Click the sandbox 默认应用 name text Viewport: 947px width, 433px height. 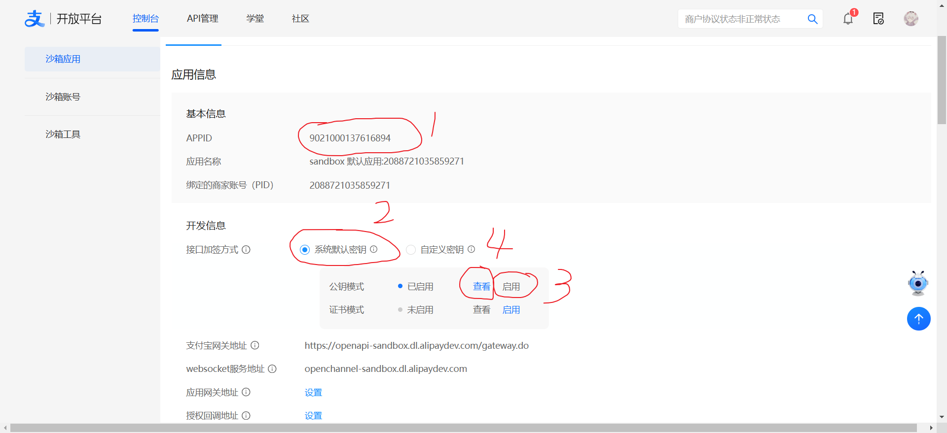[x=387, y=162]
